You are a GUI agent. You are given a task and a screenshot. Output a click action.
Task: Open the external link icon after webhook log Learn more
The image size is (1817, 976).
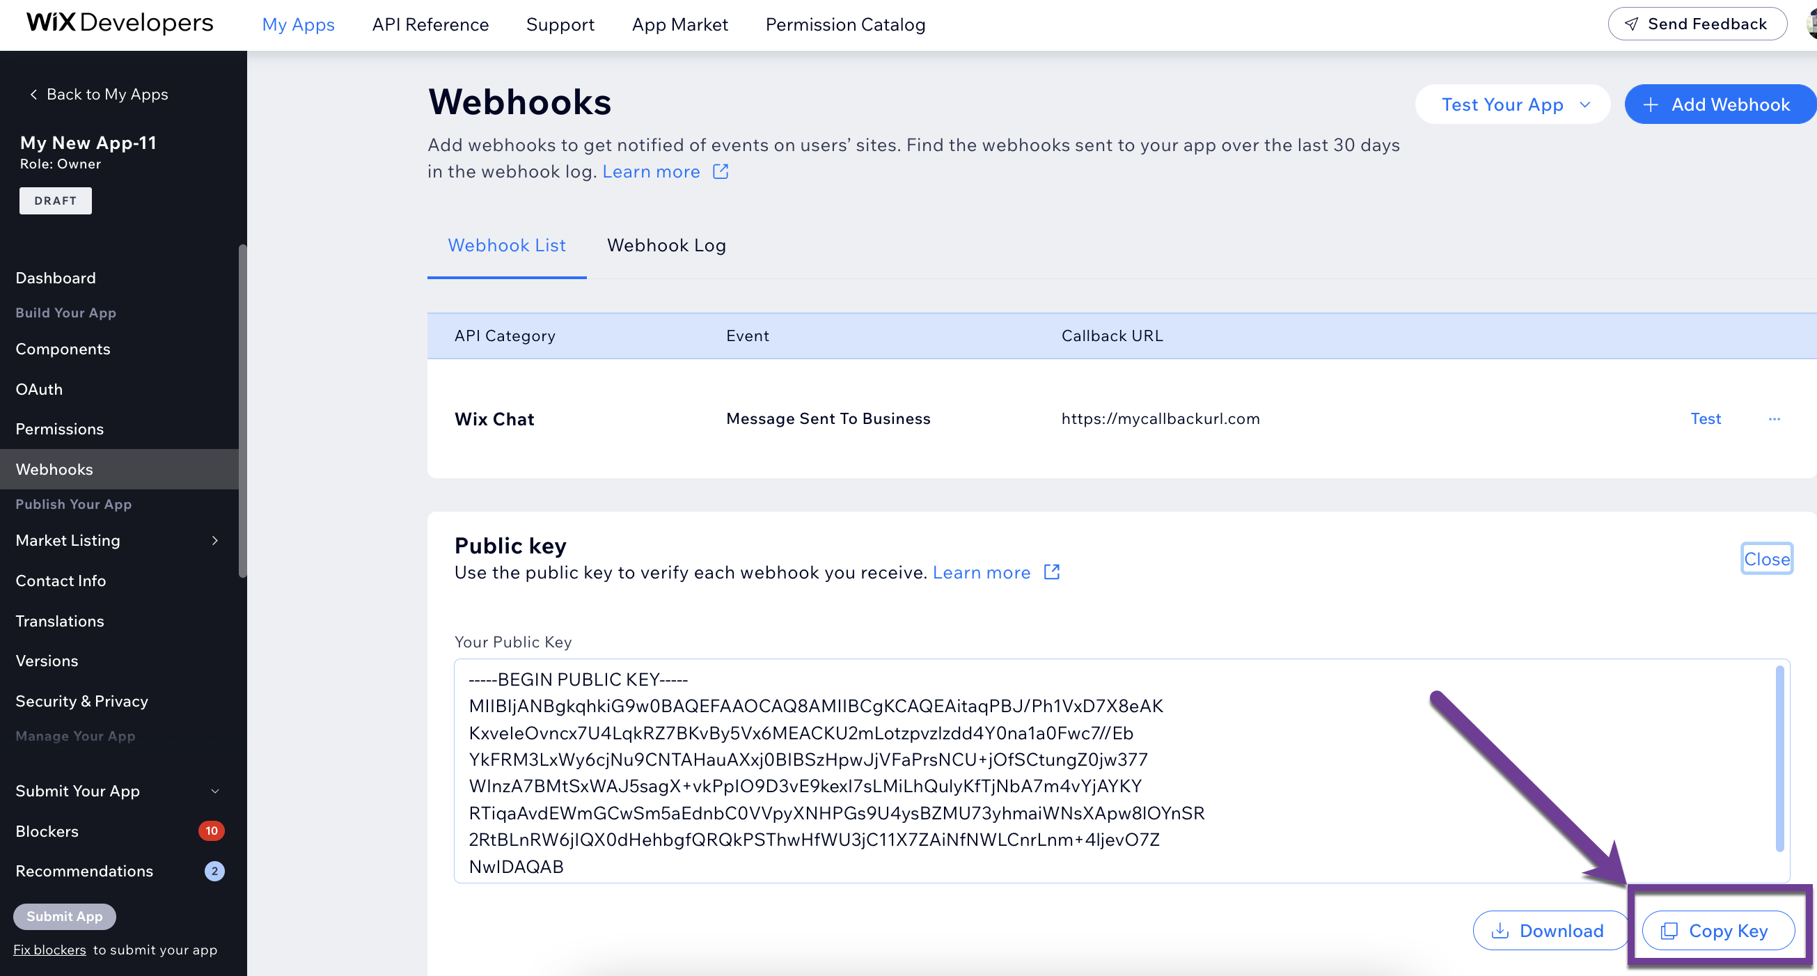click(720, 171)
